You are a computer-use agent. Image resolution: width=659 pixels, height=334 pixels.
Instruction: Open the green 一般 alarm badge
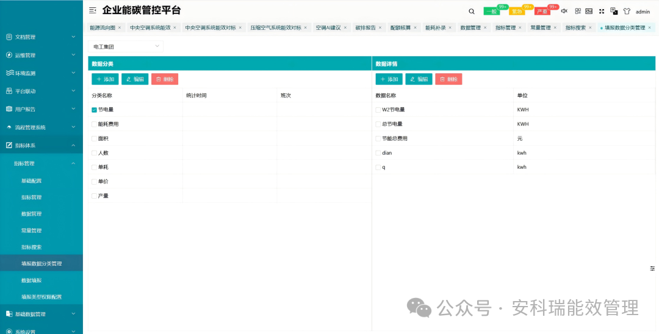(x=491, y=12)
